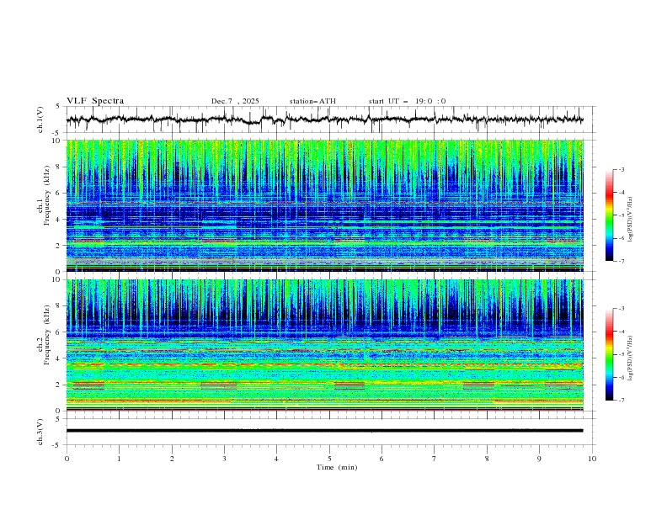
Task: Click the 'ch.1(V)' waveform axis label
Action: 40,119
